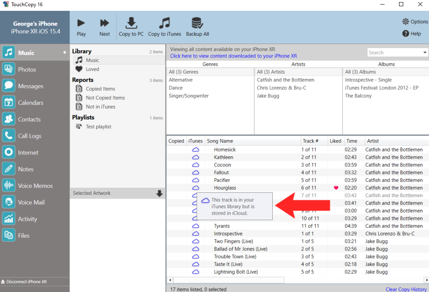
Task: Click Backup All
Action: click(197, 27)
